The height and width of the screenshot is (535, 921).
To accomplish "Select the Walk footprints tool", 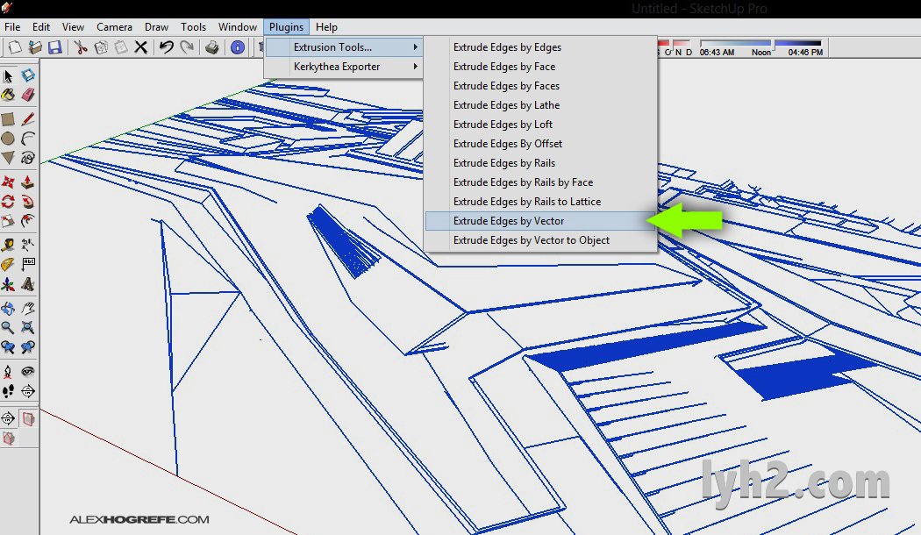I will pyautogui.click(x=8, y=390).
